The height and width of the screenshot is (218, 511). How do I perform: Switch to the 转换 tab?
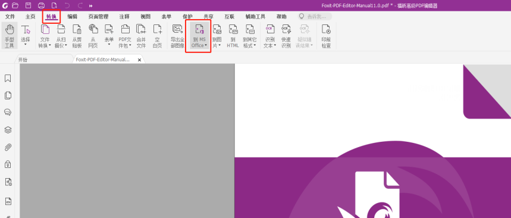(x=52, y=17)
